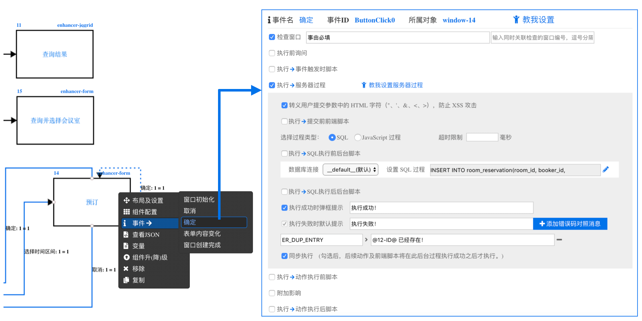
Task: Click the 移除 X icon
Action: click(126, 269)
